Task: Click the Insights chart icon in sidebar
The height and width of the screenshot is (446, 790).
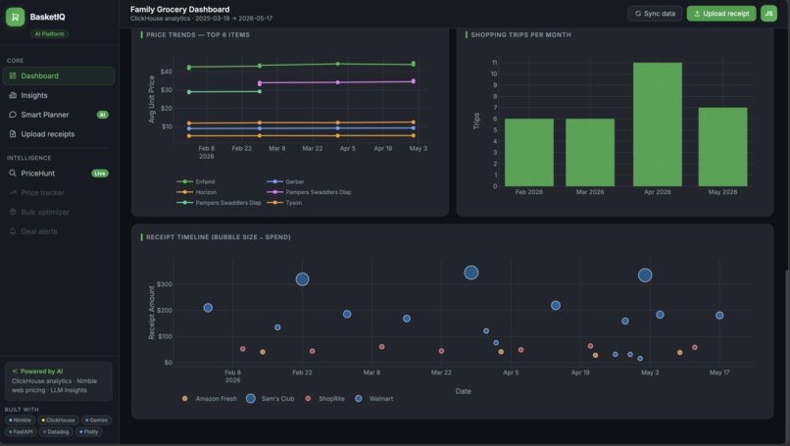Action: coord(13,95)
